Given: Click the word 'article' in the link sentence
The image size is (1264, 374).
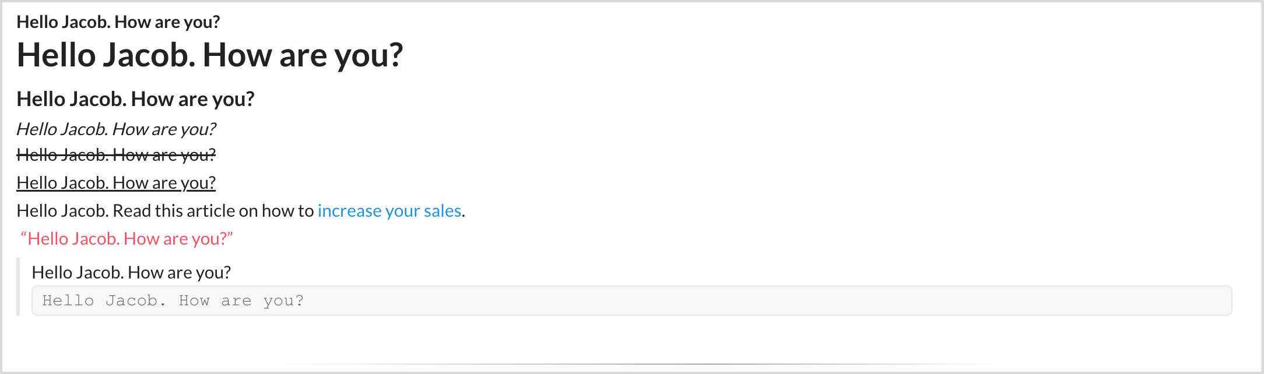Looking at the screenshot, I should tap(210, 211).
